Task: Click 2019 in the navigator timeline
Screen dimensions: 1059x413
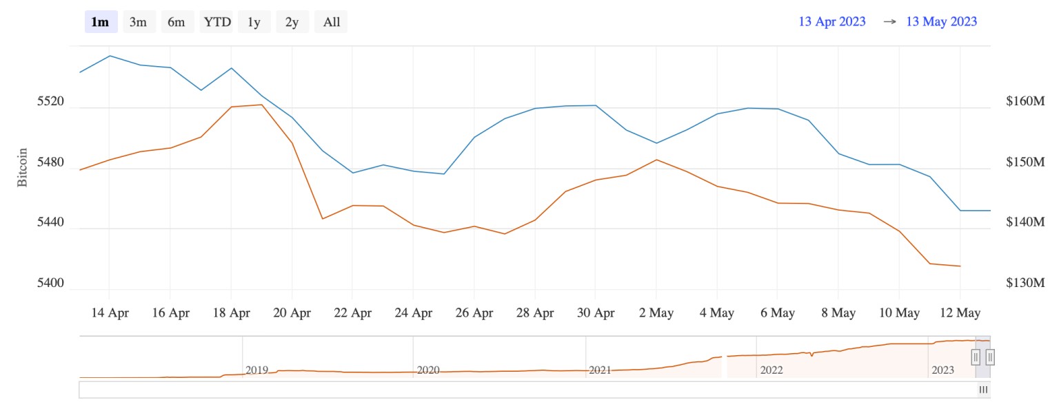Action: (256, 370)
